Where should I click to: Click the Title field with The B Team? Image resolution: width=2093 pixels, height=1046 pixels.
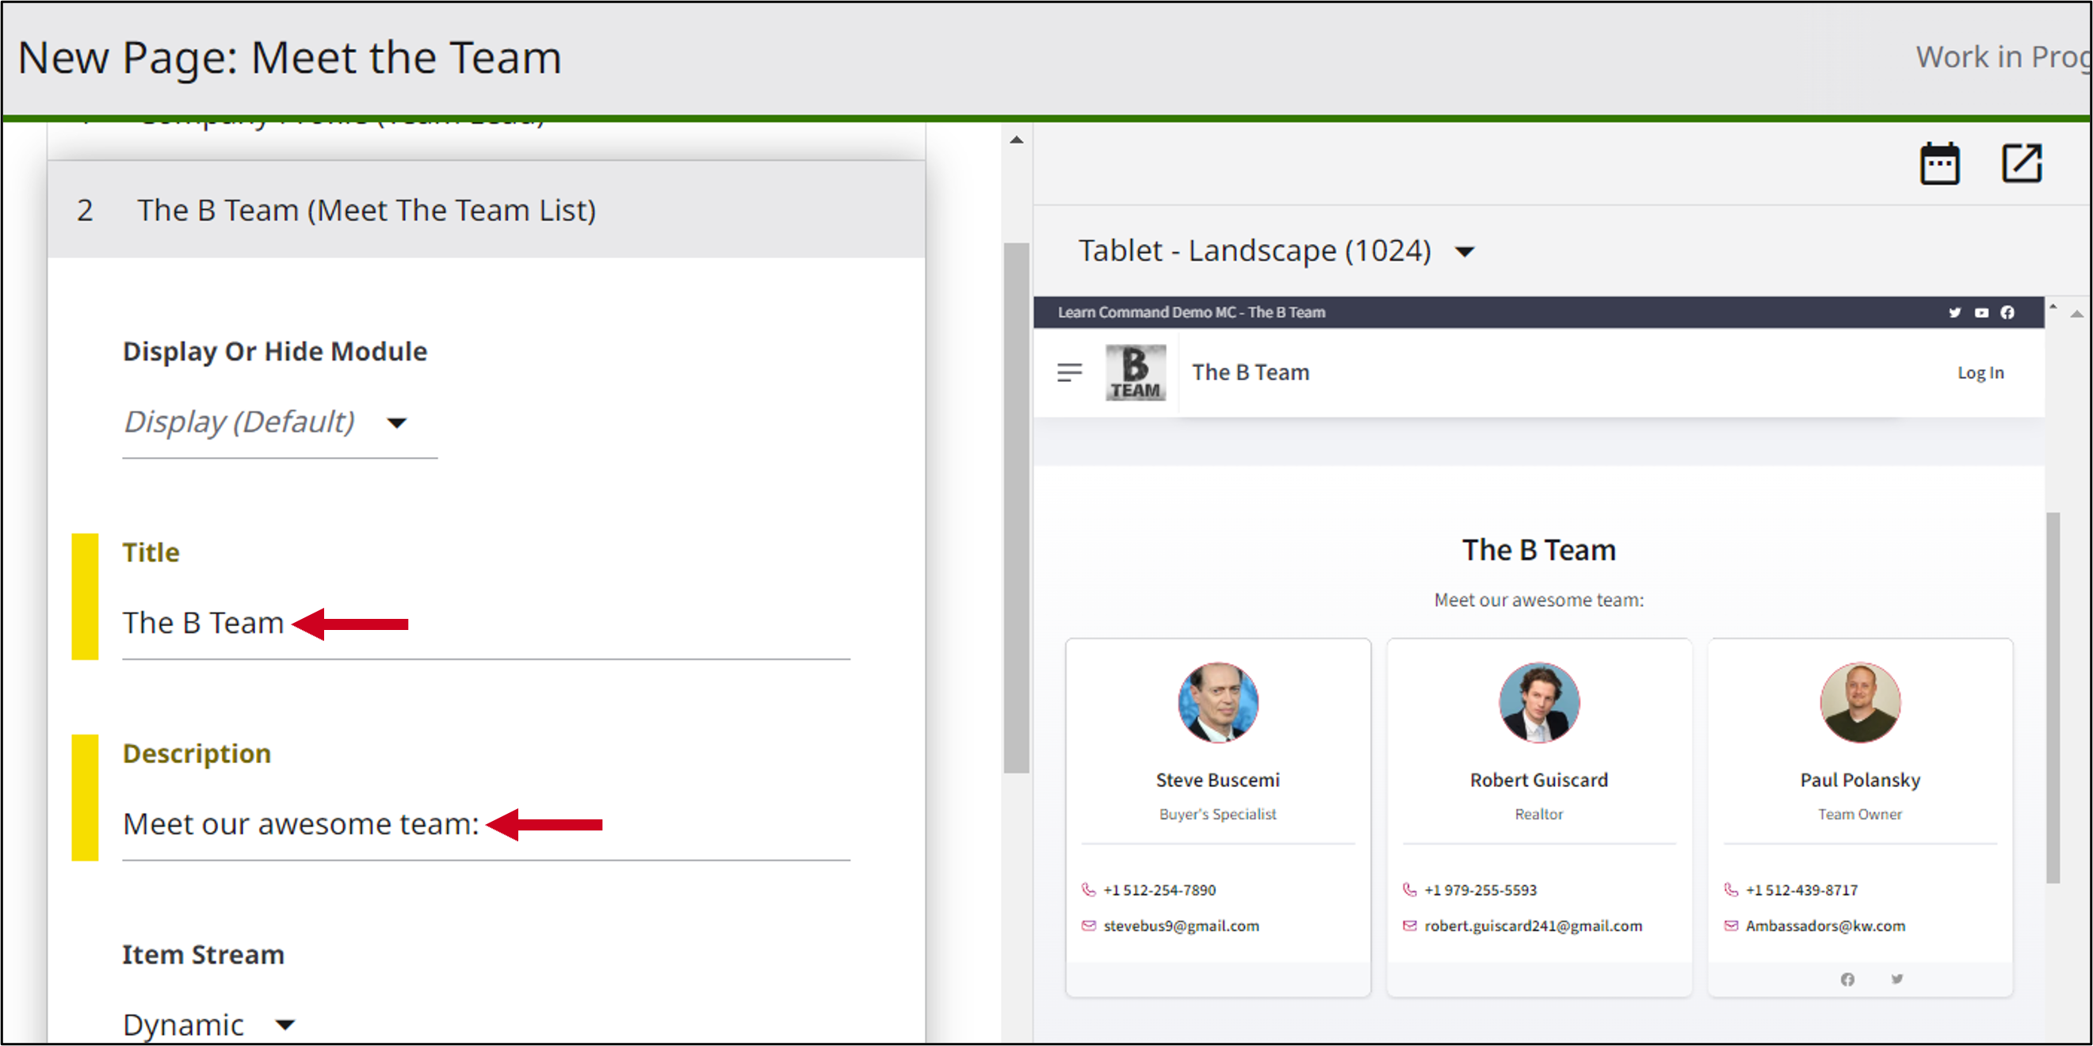point(486,624)
